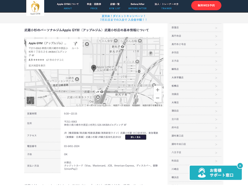Viewport: 248px width, 186px height.
Task: Open the 八王子店 store link
Action: point(195,152)
